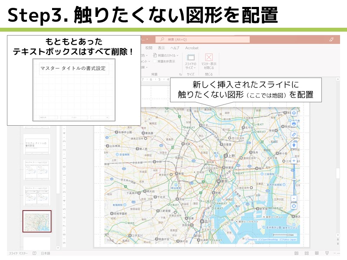The image size is (347, 260).
Task: Click the search box labeled 検索 (Alt+Q)
Action: click(203, 39)
